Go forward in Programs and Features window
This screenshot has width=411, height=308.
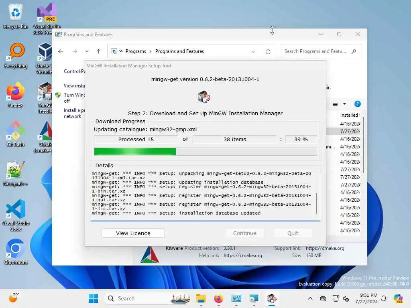pos(75,51)
